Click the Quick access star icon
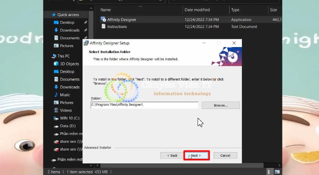The image size is (319, 175). [54, 15]
